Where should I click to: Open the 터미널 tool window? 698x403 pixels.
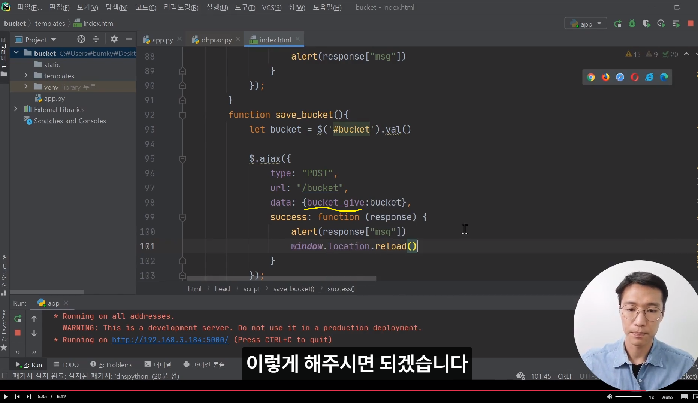click(158, 365)
